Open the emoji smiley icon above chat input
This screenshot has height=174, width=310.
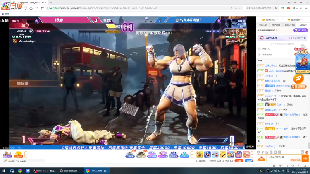click(x=258, y=152)
